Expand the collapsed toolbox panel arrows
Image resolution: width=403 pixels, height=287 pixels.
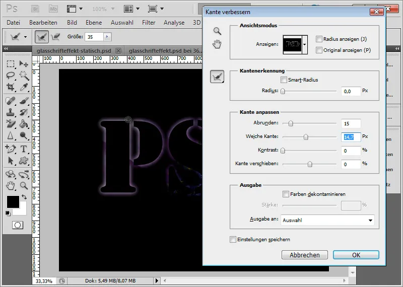pos(6,48)
